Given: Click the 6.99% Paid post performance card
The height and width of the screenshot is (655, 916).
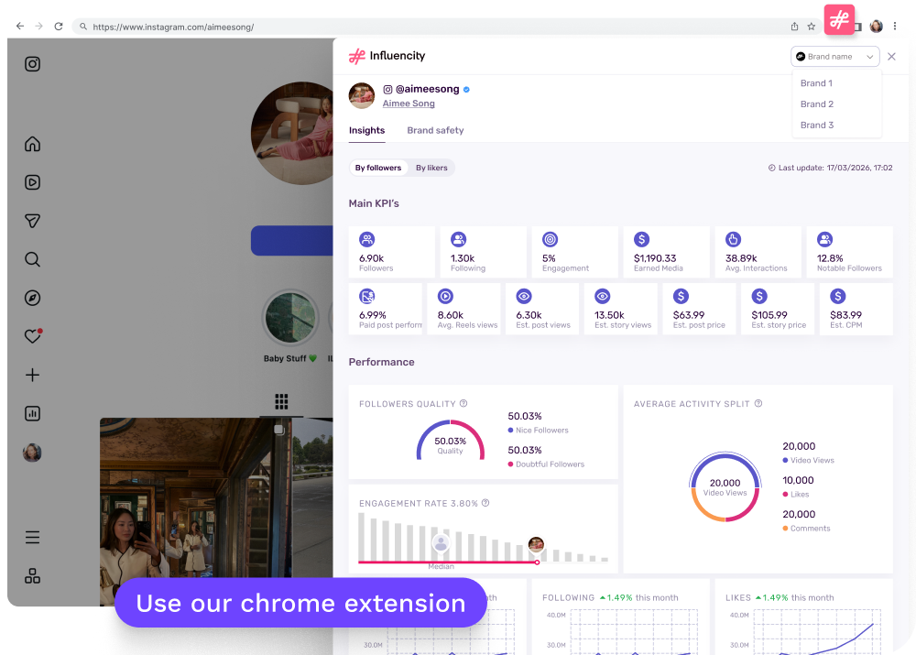Looking at the screenshot, I should [x=386, y=309].
